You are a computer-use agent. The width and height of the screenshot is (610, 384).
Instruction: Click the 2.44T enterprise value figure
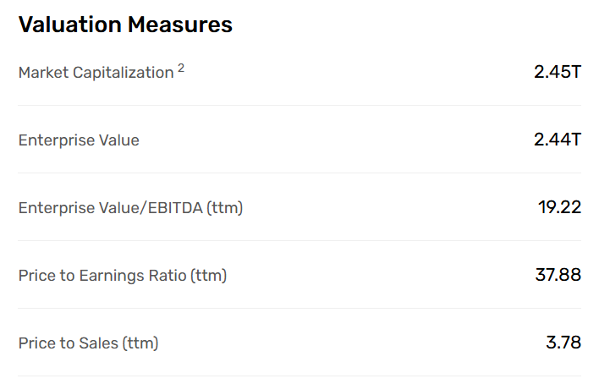pos(558,140)
